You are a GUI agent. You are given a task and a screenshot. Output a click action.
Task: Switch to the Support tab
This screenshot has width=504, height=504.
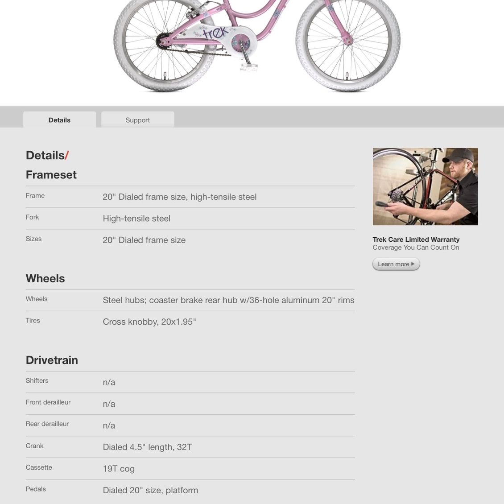137,120
